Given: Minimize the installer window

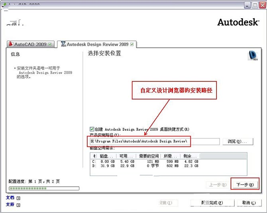Looking at the screenshot, I should point(247,5).
